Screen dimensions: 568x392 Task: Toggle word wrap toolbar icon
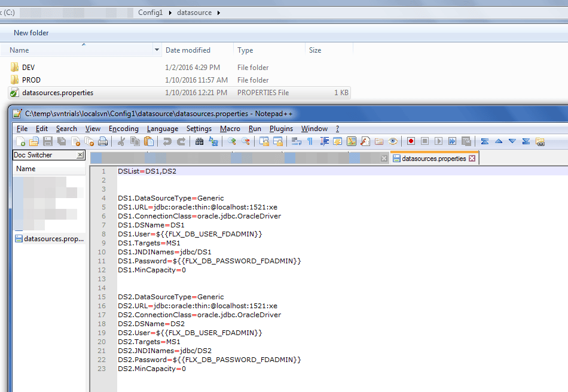297,141
